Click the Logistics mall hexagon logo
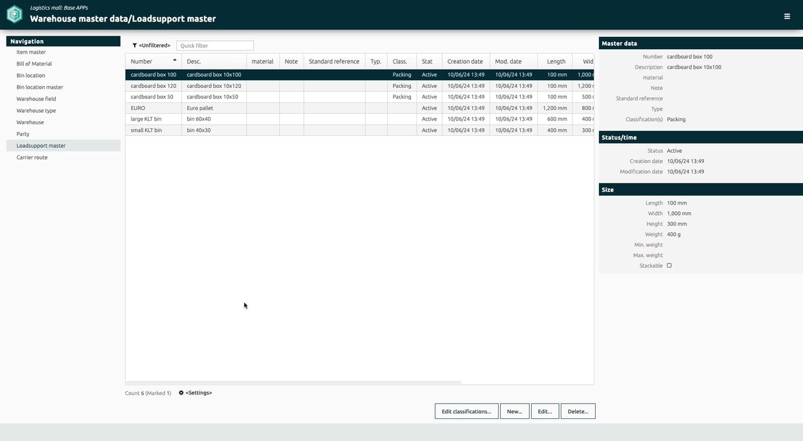This screenshot has height=441, width=803. pyautogui.click(x=14, y=14)
